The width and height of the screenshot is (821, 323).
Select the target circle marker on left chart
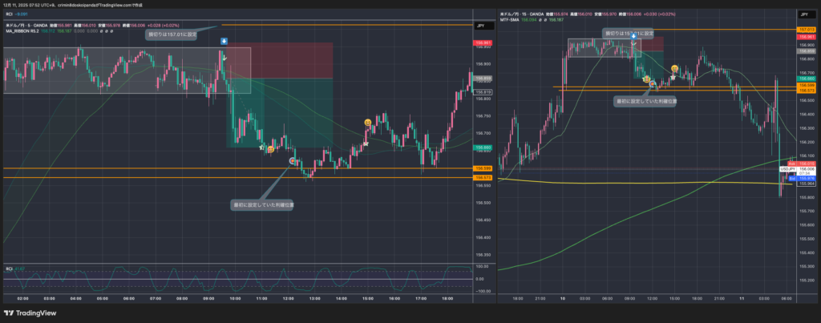(293, 160)
